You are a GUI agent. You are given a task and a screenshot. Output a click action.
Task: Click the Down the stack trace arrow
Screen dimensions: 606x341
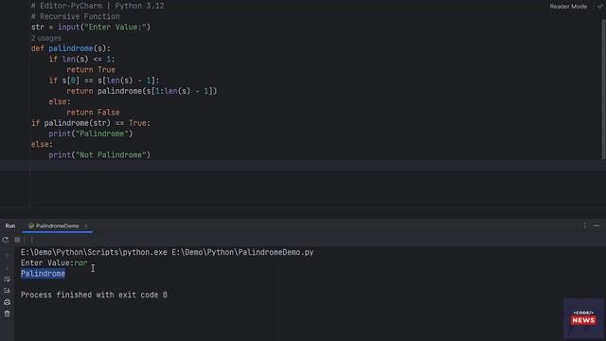(x=7, y=267)
